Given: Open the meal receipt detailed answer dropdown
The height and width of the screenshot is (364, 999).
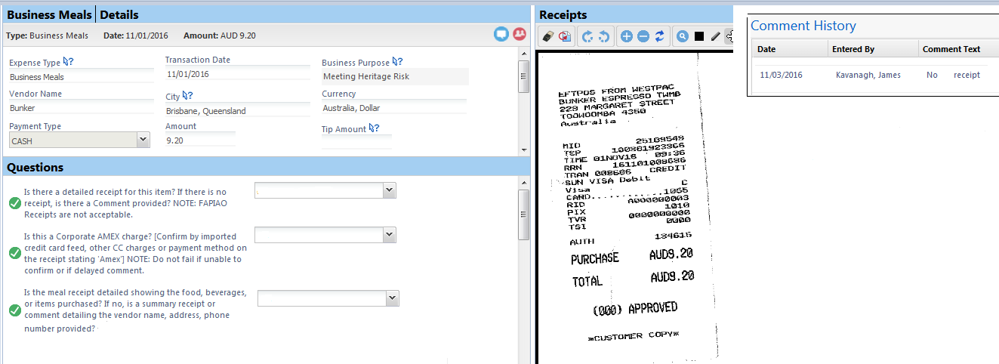Looking at the screenshot, I should point(392,299).
